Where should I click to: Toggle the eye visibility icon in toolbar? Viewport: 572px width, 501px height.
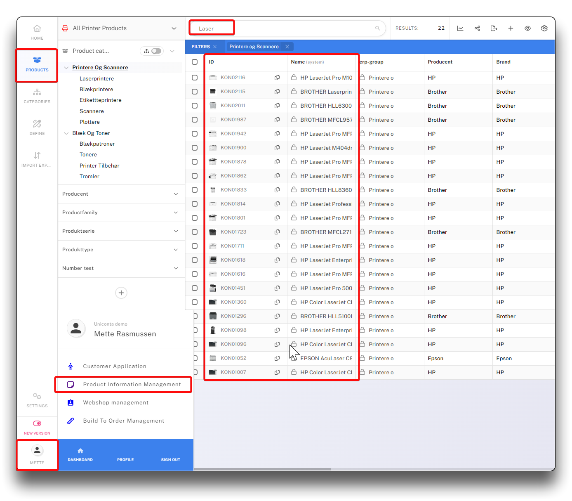tap(527, 28)
